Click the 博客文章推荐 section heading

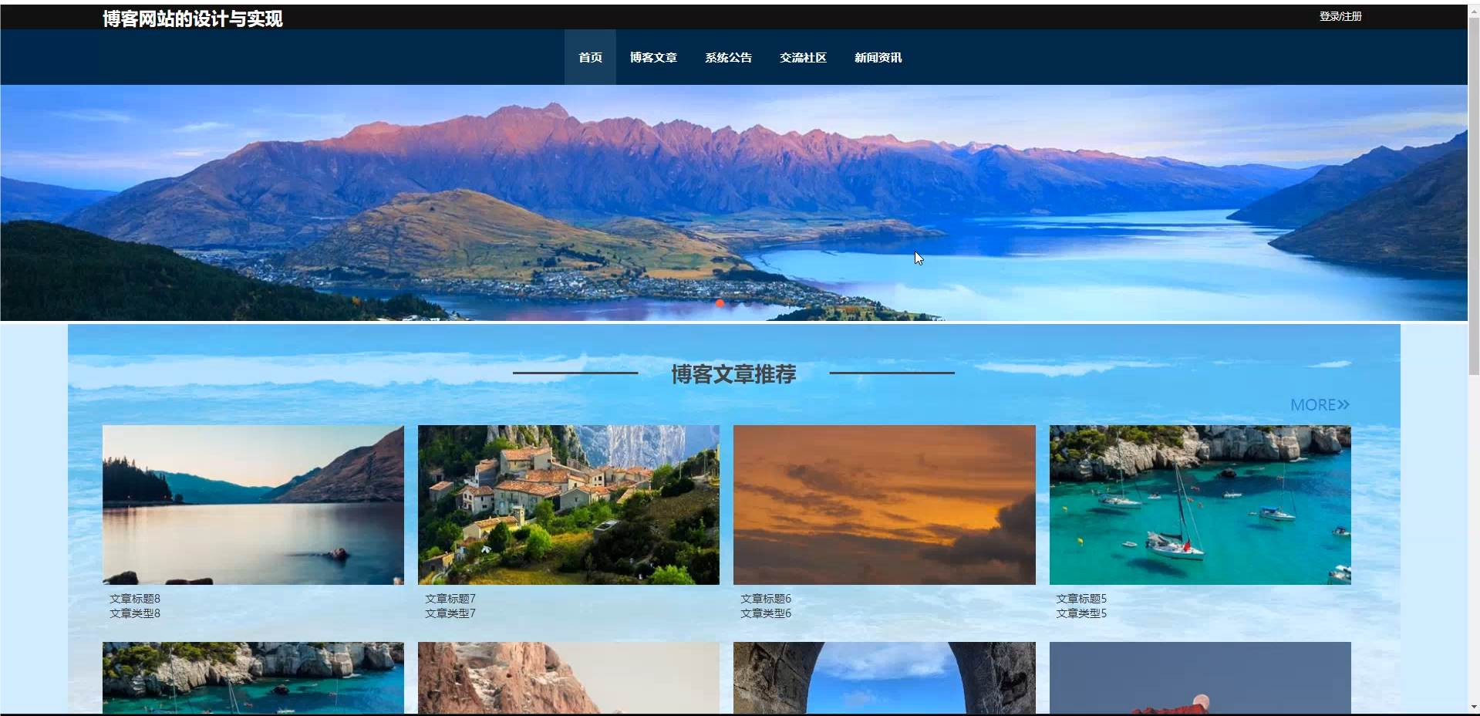733,374
